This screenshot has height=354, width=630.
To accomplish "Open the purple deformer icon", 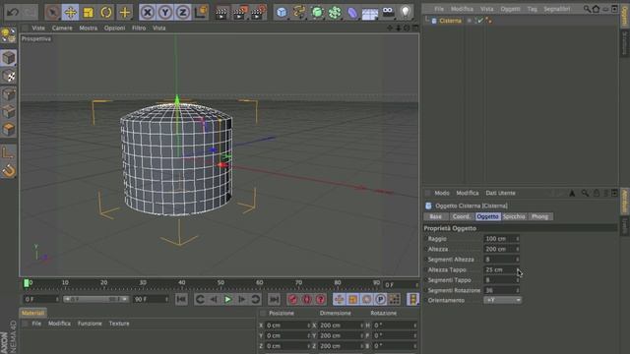I will coord(352,12).
